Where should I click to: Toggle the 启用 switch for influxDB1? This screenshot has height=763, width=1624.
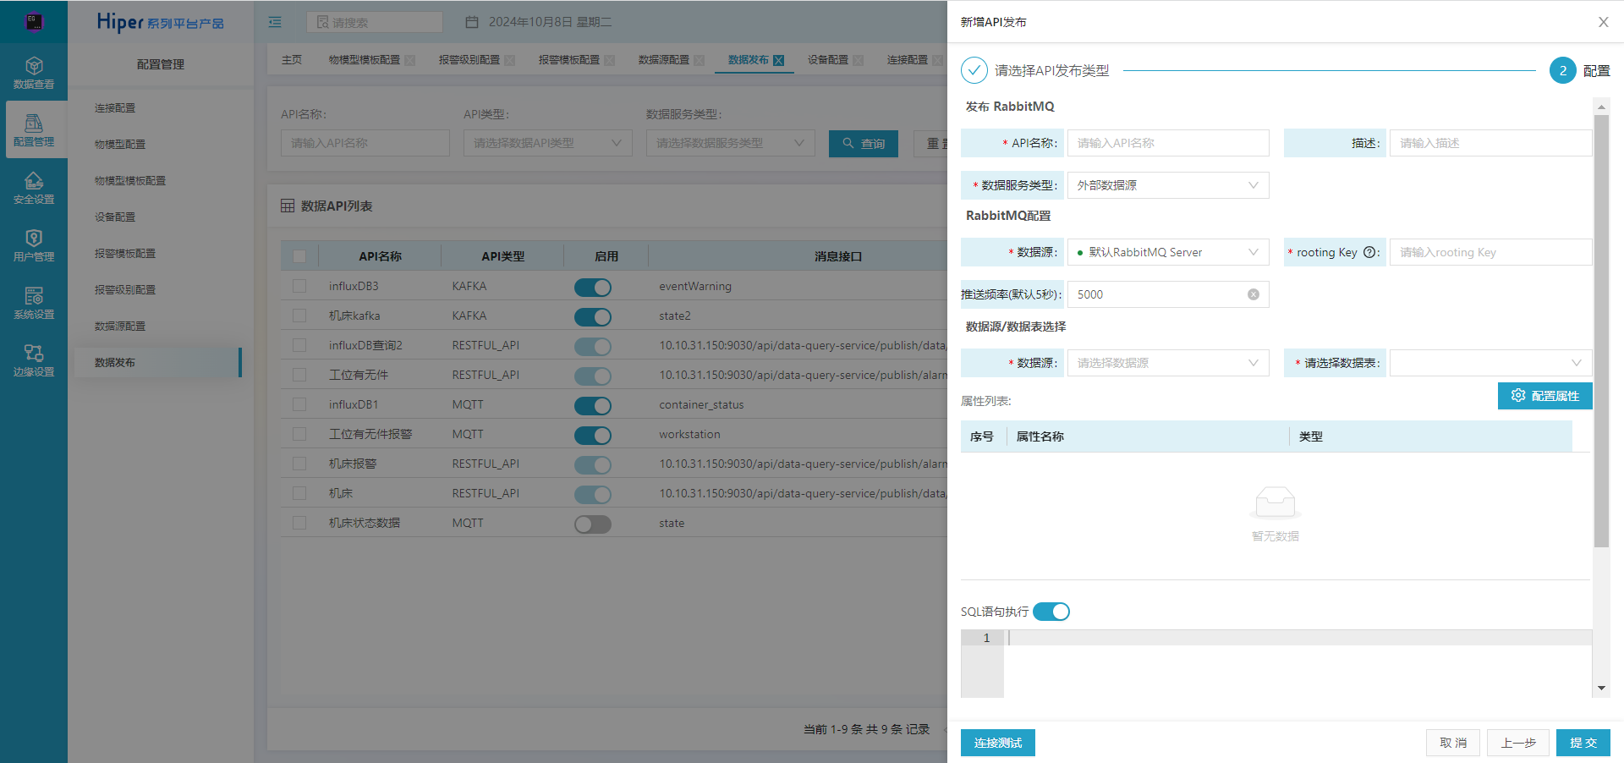click(592, 405)
